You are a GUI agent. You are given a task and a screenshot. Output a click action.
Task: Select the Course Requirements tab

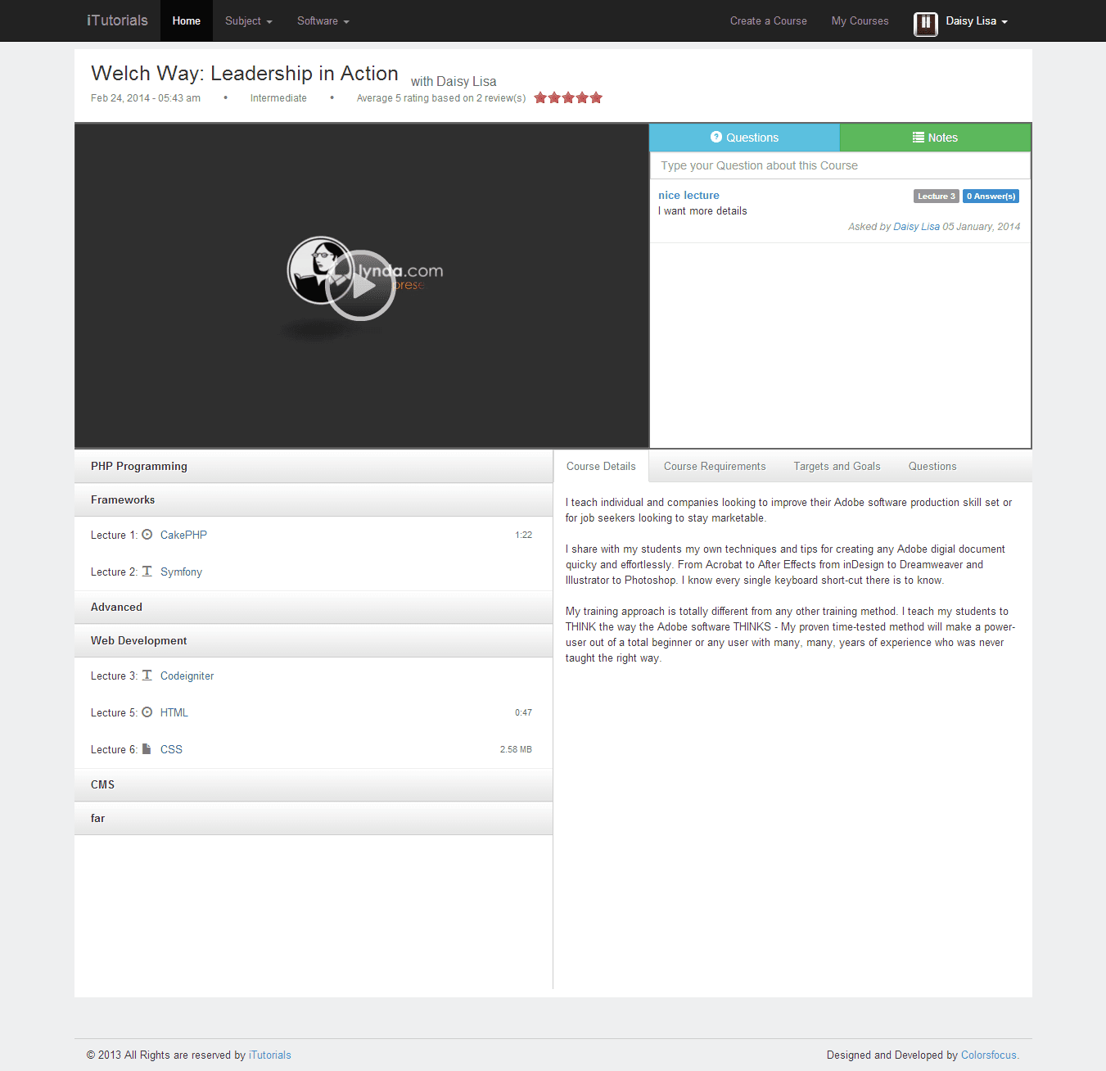click(715, 466)
